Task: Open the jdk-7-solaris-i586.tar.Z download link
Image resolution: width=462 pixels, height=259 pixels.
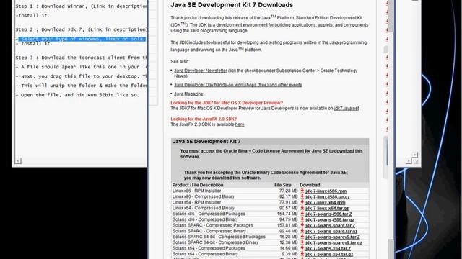Action: tap(328, 214)
